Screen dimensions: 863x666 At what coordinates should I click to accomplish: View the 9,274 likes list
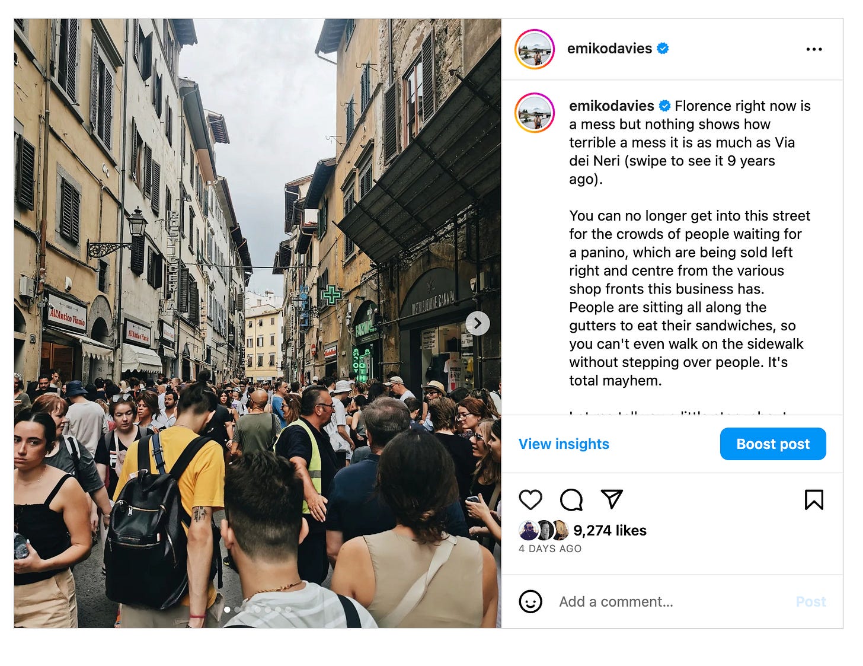(610, 530)
